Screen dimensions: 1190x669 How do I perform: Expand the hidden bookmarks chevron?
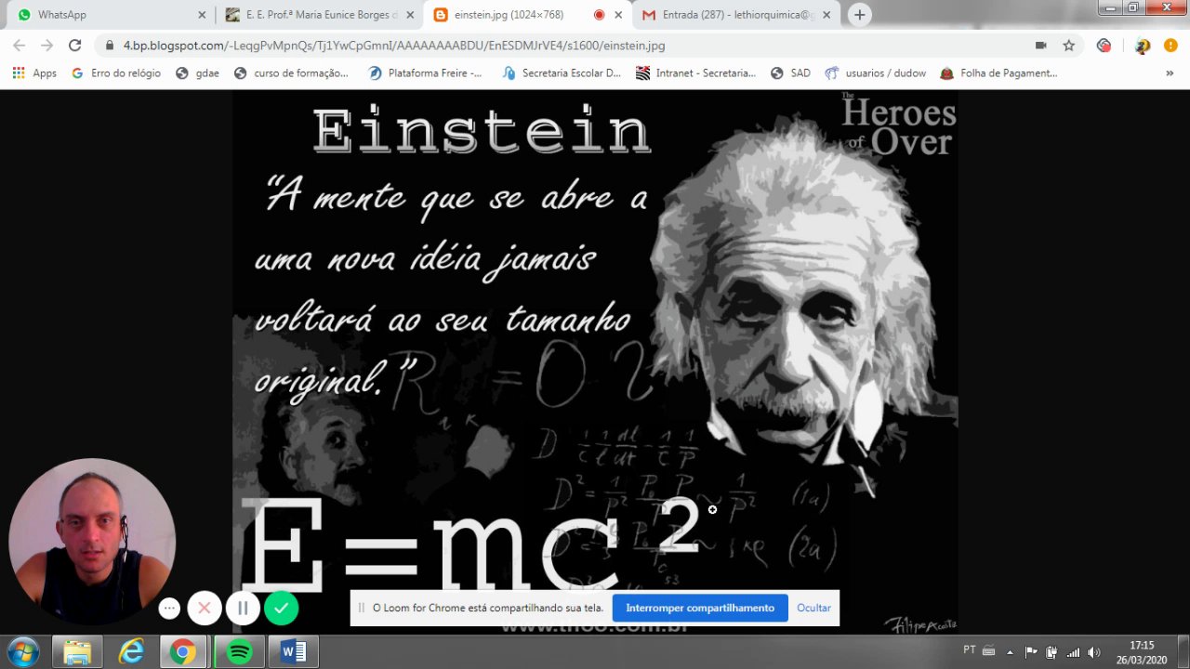(1170, 72)
